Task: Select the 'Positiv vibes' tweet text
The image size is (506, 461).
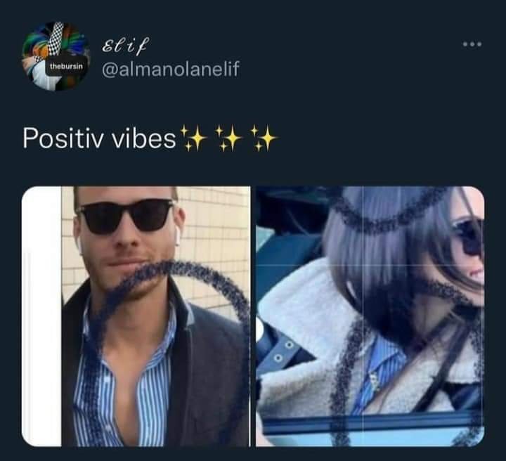Action: pyautogui.click(x=99, y=138)
